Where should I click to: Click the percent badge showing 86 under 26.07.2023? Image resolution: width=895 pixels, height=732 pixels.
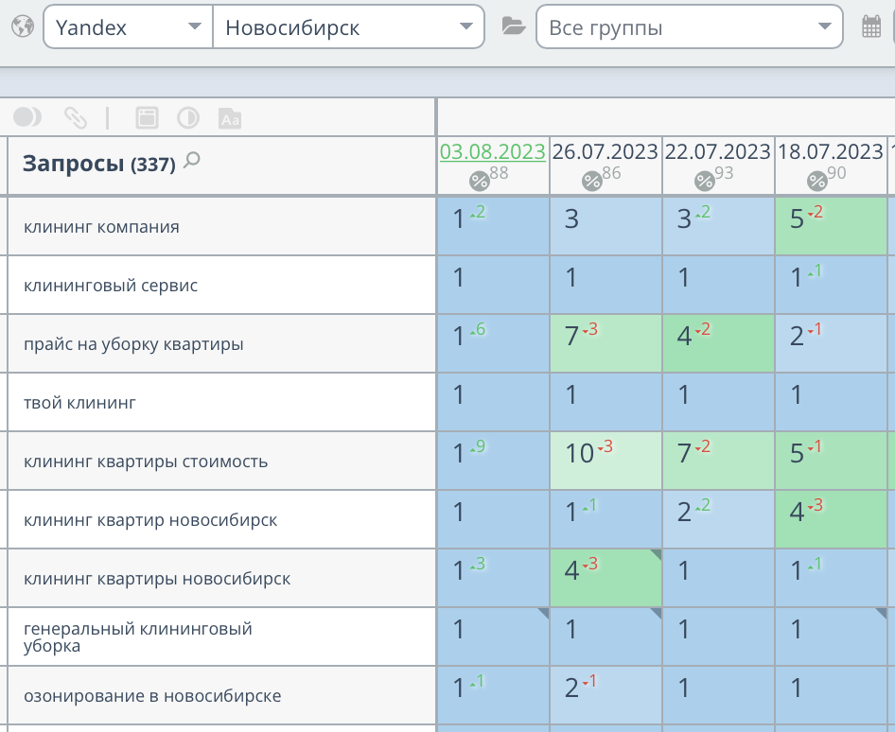pos(592,178)
